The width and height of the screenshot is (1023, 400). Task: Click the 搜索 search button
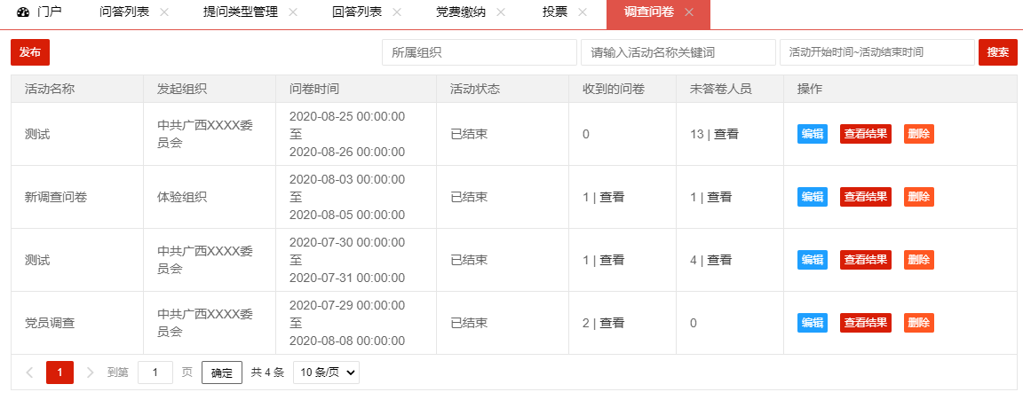[x=997, y=52]
